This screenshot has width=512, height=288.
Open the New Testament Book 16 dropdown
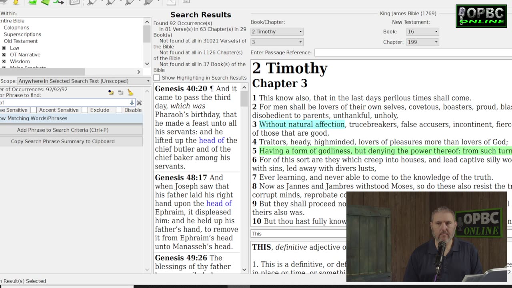click(x=422, y=32)
